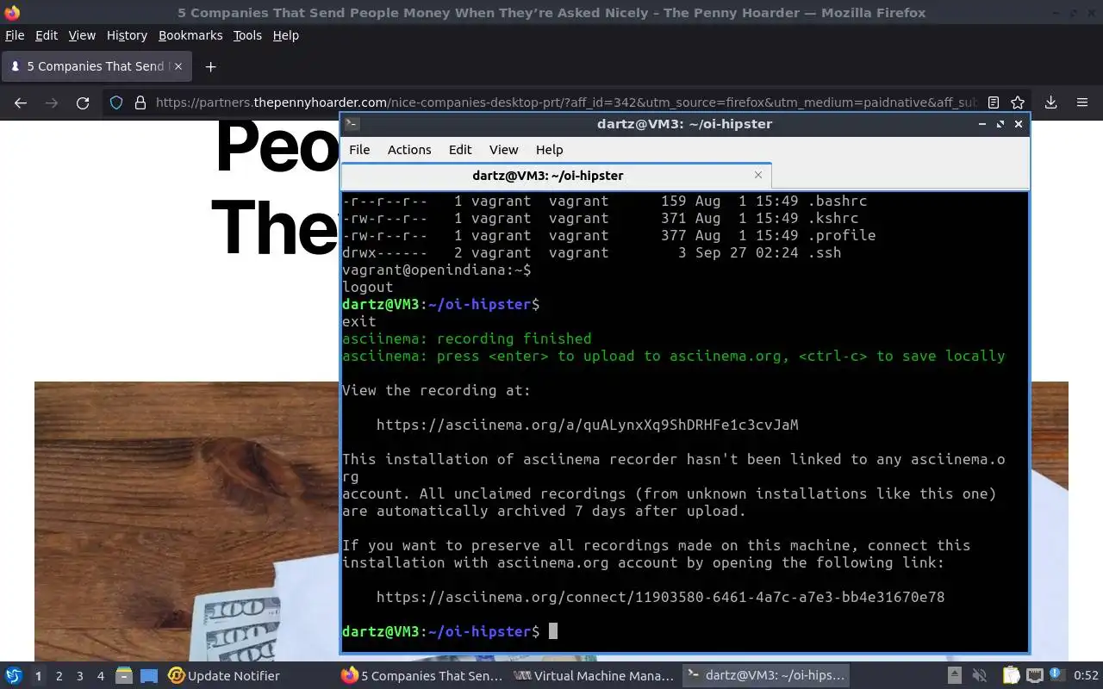Switch to Virtual Machine Manager in taskbar
The height and width of the screenshot is (689, 1103).
click(x=595, y=676)
